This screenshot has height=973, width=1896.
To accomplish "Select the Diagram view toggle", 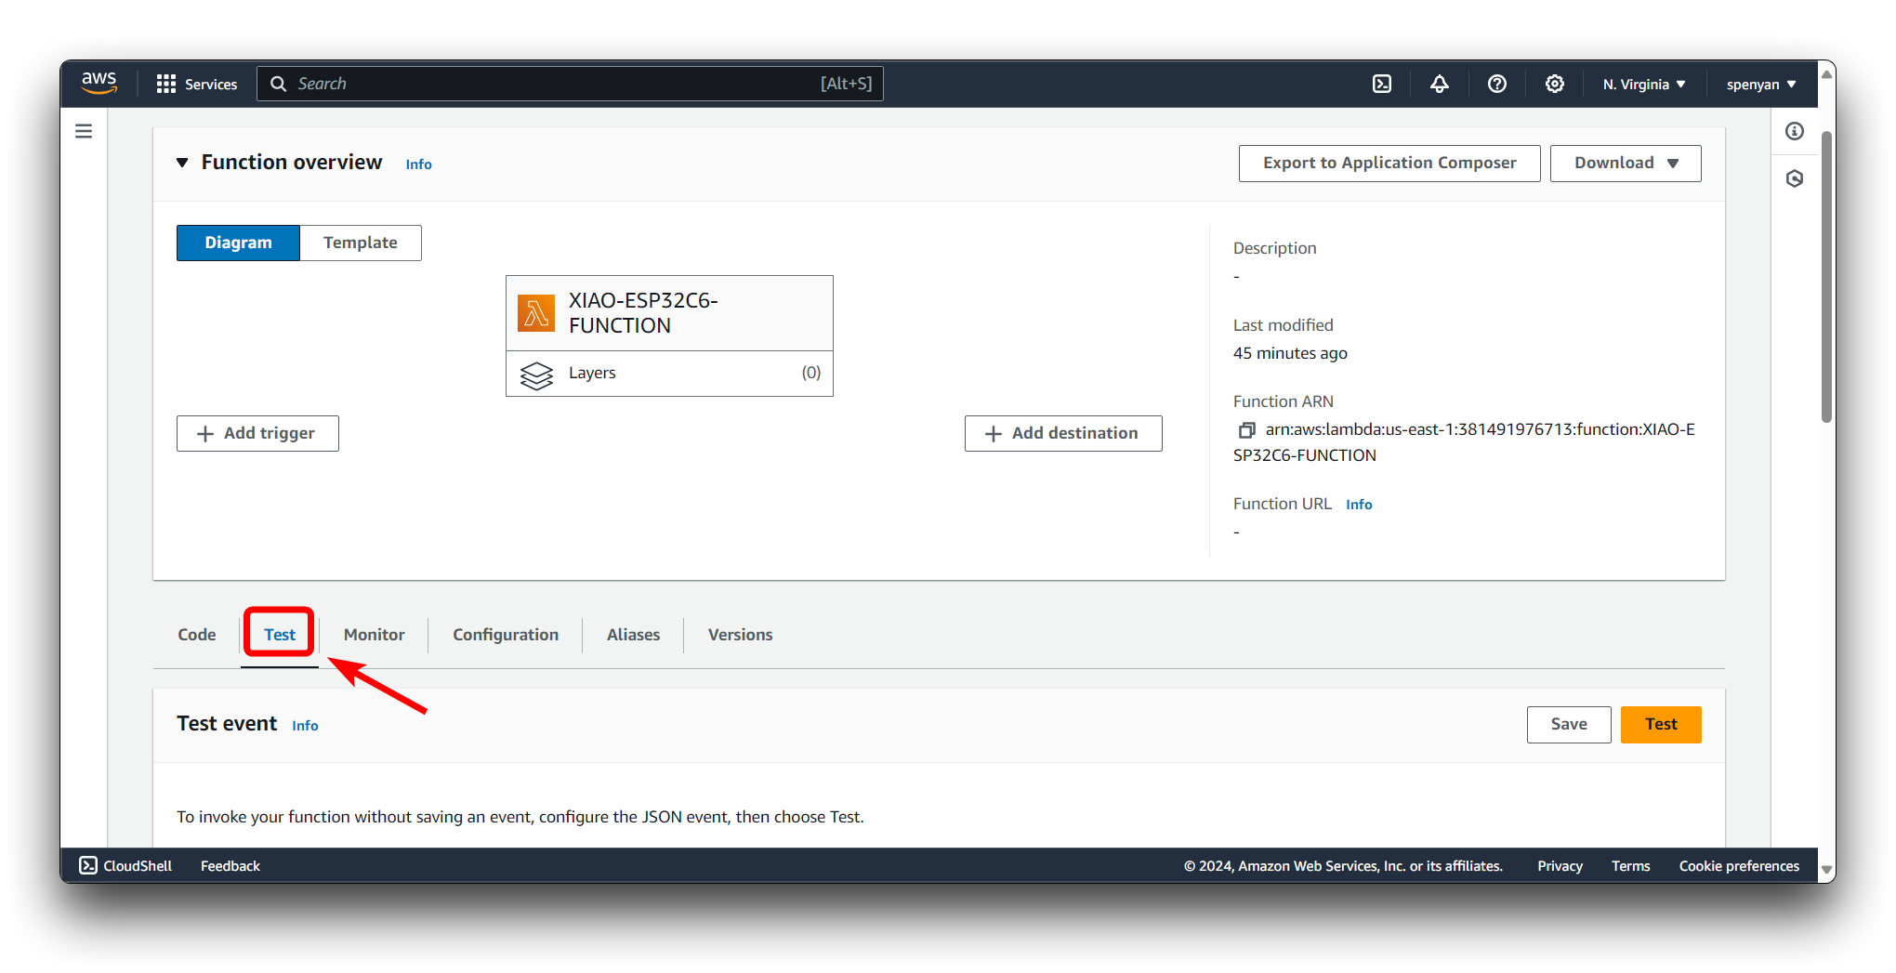I will click(238, 243).
